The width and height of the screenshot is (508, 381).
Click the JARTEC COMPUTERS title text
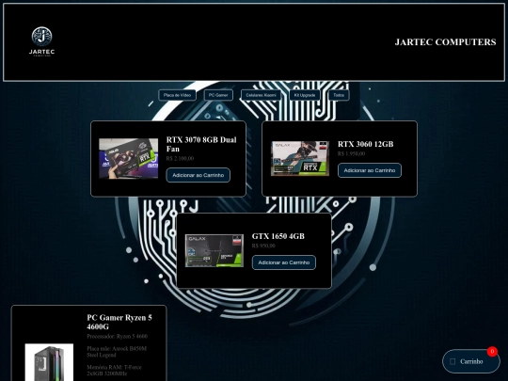click(445, 42)
